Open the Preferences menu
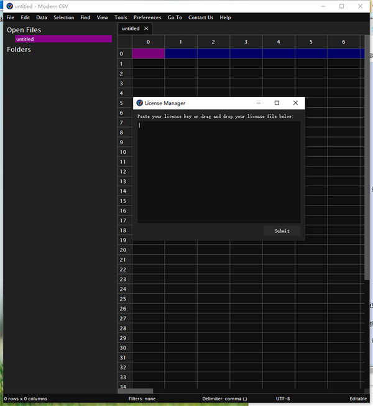The height and width of the screenshot is (406, 373). coord(147,17)
